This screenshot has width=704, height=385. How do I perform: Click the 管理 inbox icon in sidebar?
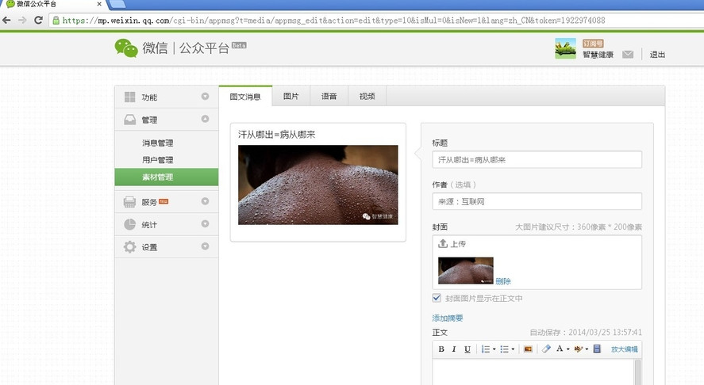click(x=129, y=120)
